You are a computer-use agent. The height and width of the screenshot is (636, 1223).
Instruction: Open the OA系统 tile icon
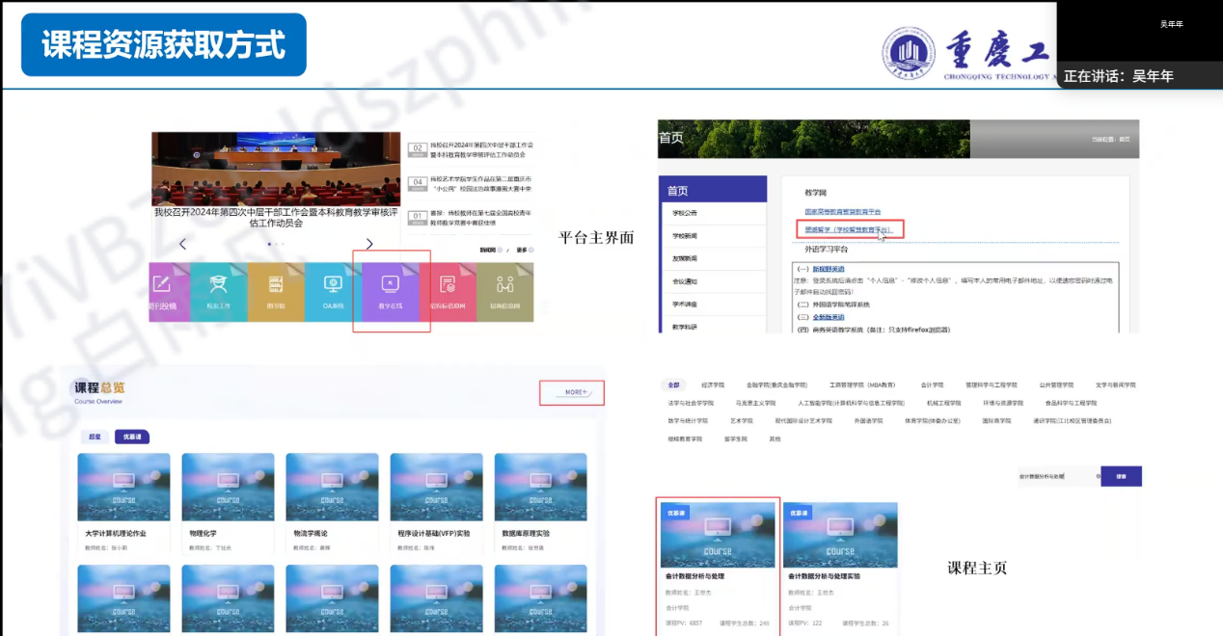(x=334, y=291)
